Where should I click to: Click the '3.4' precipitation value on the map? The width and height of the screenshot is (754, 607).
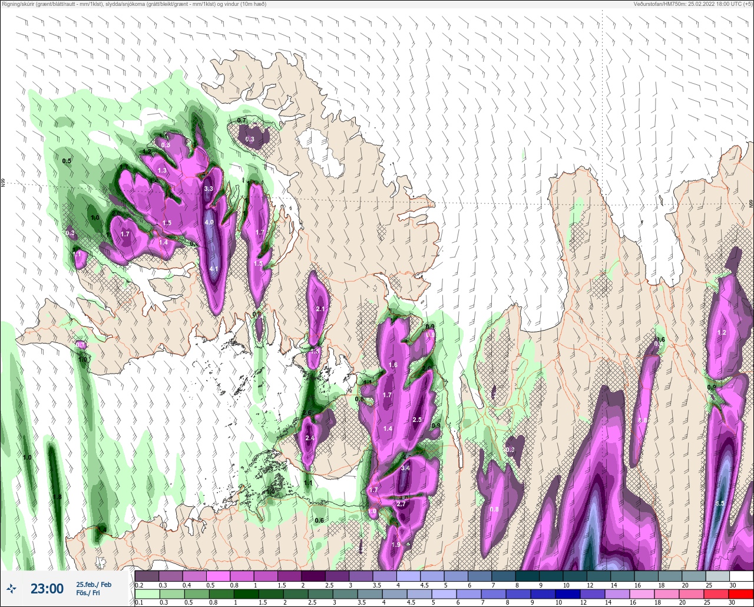click(x=405, y=468)
